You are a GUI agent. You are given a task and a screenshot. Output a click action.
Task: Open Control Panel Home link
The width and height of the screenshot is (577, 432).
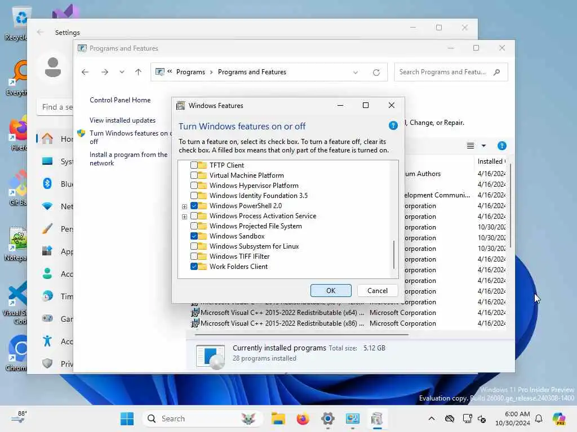(x=120, y=100)
